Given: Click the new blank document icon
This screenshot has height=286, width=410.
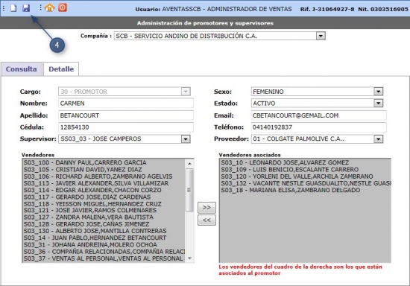Looking at the screenshot, I should coord(13,8).
